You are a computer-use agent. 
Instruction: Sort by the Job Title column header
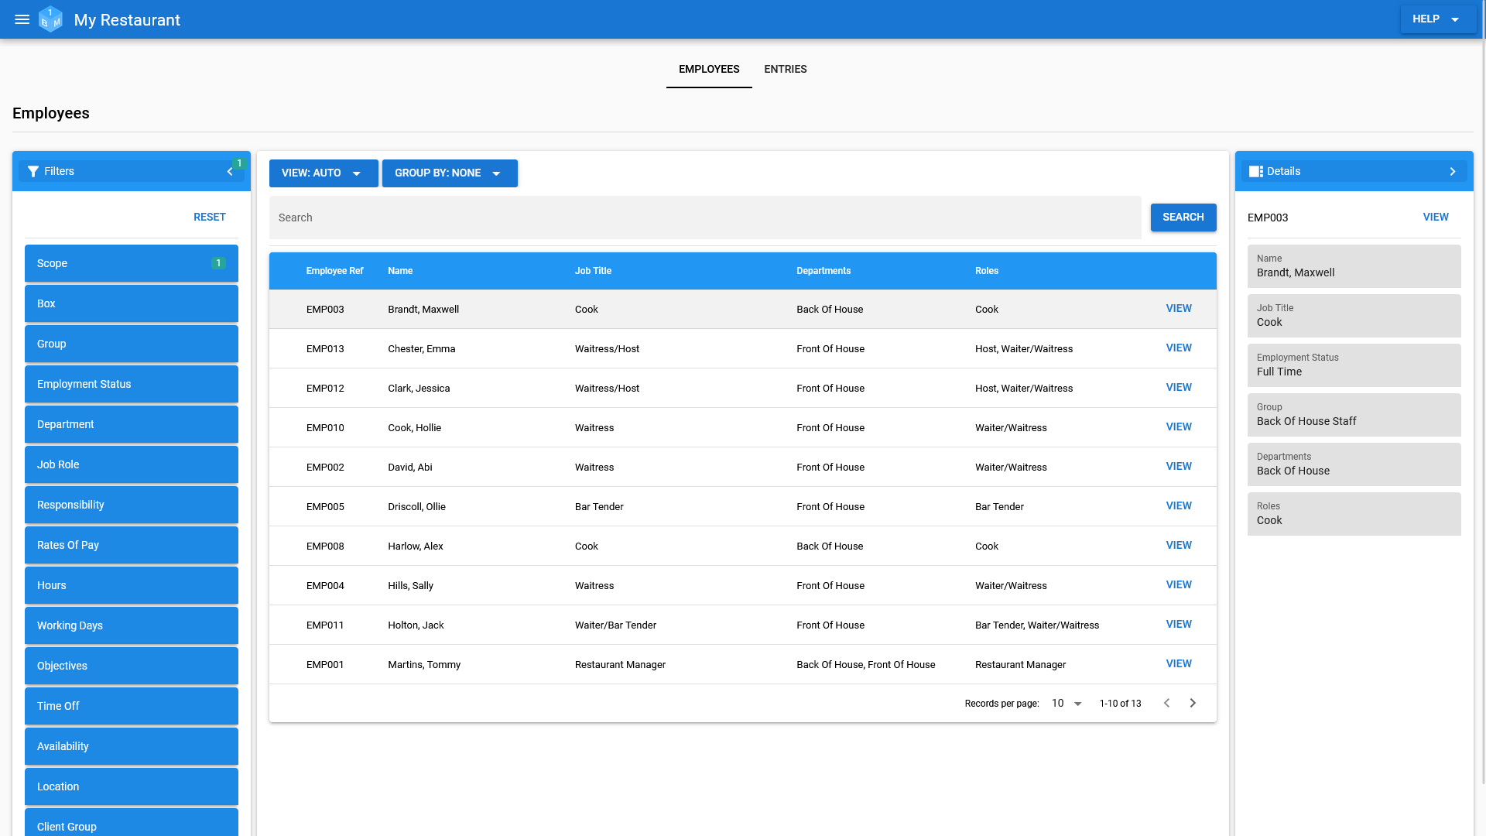tap(593, 271)
